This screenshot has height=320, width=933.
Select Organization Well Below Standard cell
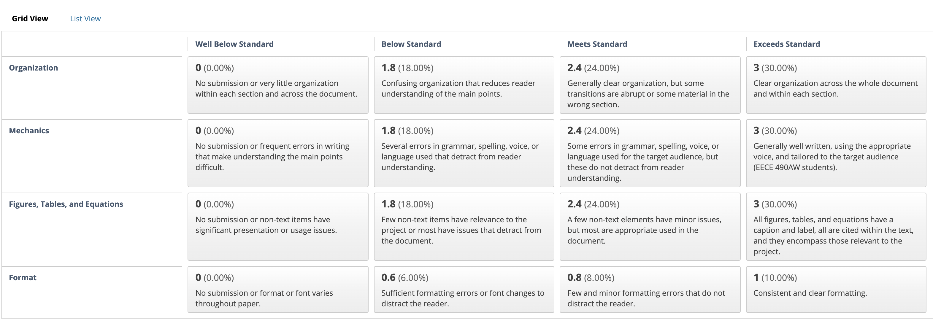tap(278, 85)
